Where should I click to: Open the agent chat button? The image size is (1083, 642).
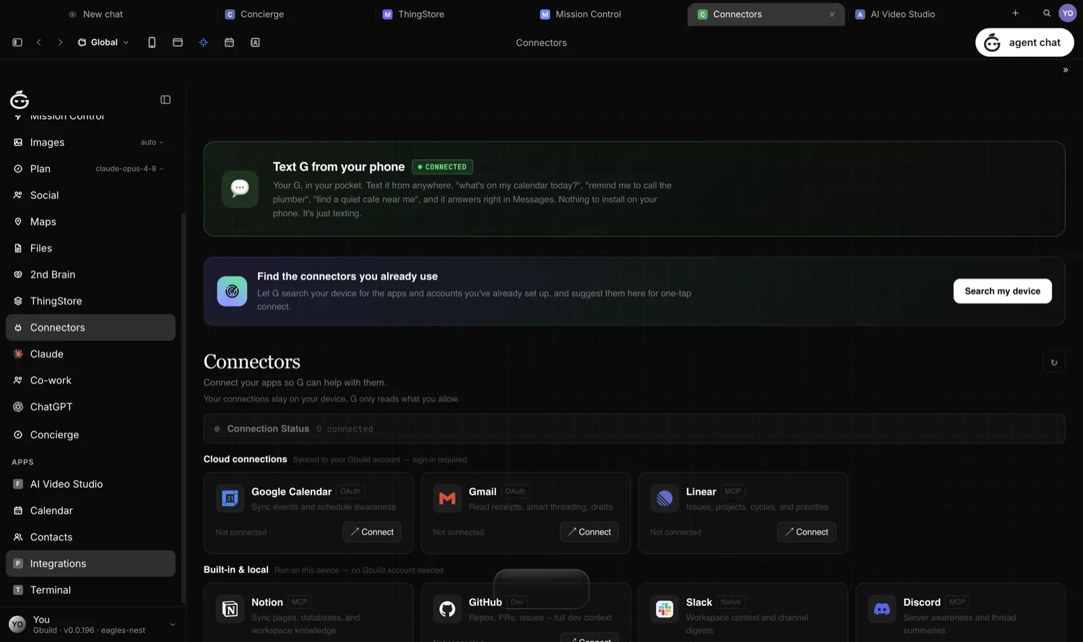[1024, 42]
